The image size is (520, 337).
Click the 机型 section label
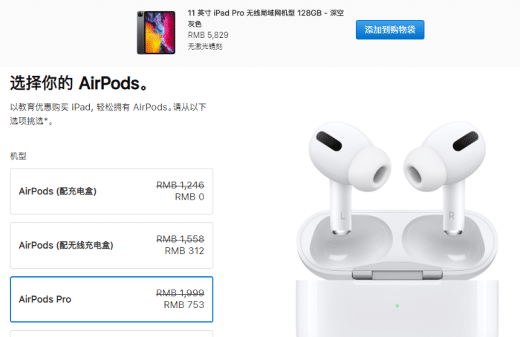19,156
